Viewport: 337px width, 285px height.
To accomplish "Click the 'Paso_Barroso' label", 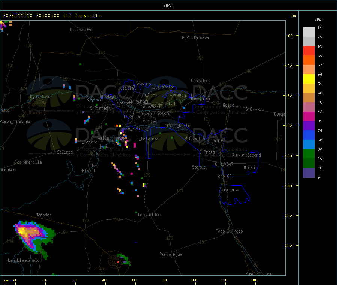I will coord(229,231).
